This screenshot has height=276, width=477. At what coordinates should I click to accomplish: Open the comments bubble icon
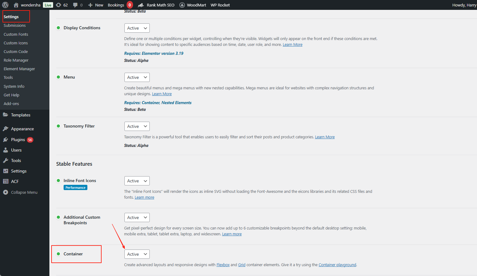click(x=75, y=5)
